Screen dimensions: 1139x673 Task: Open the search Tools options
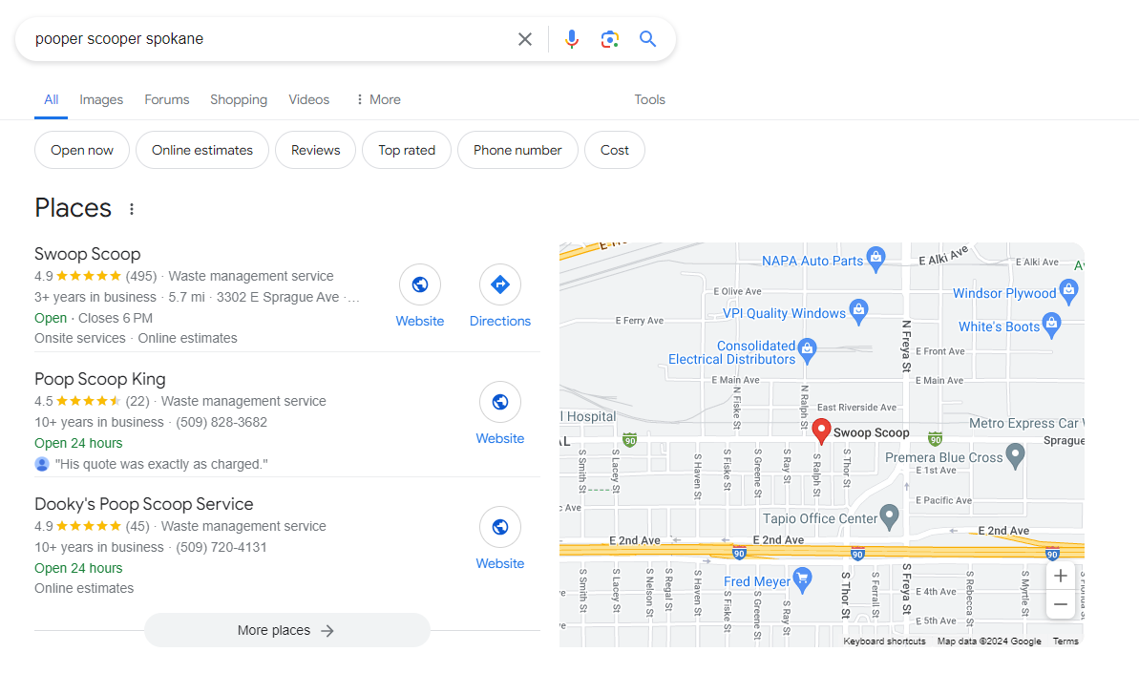(649, 99)
